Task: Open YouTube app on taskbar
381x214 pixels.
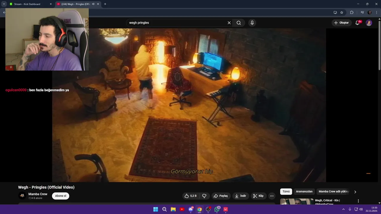Action: (182, 209)
